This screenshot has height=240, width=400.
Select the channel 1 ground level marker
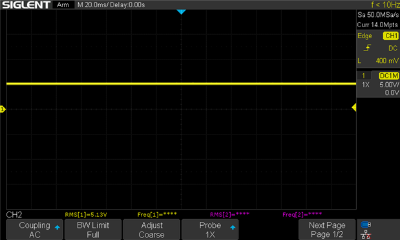(x=3, y=109)
